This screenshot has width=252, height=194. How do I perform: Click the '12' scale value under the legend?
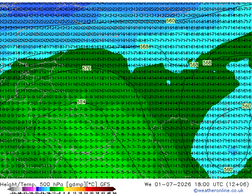click(75, 193)
